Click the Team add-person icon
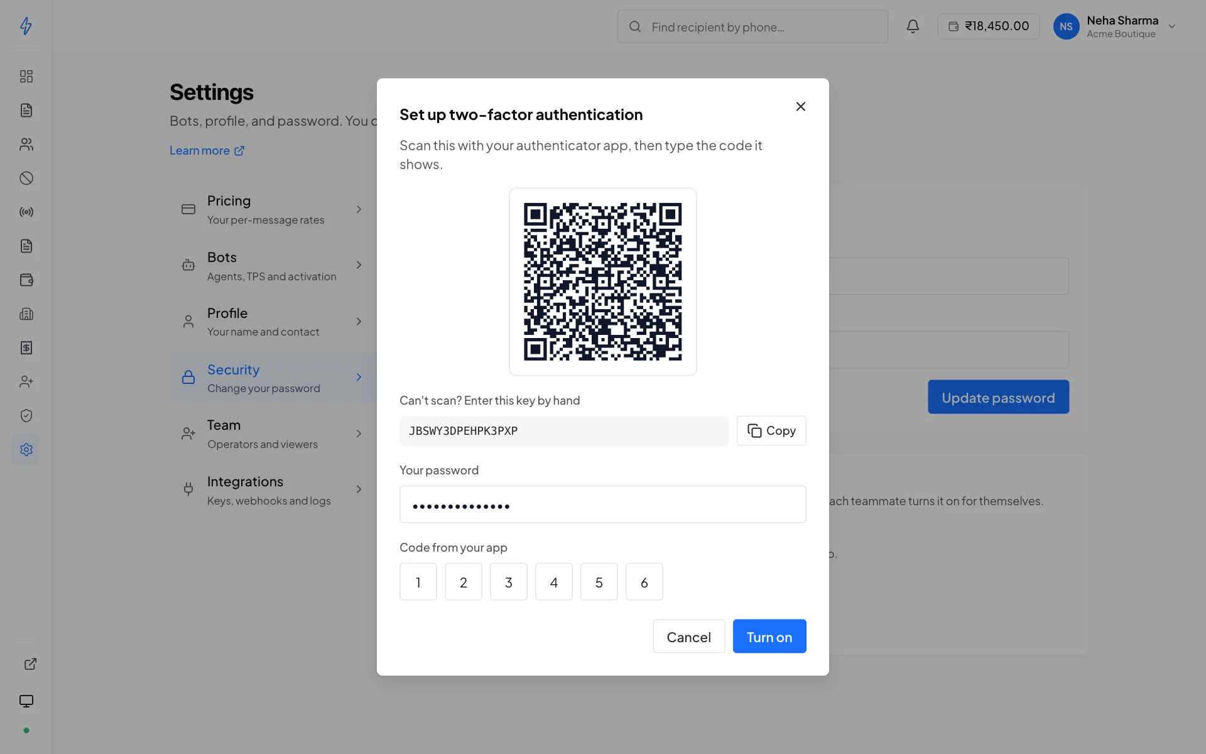 coord(188,433)
